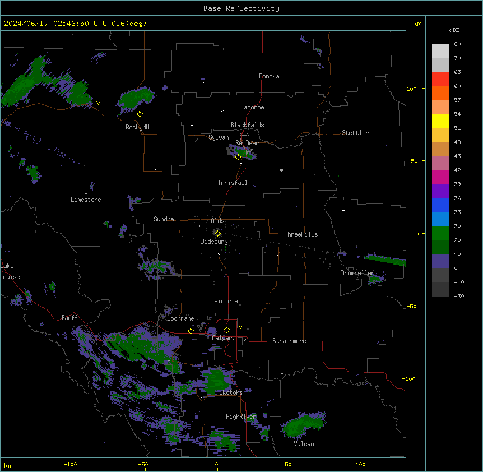
Task: Click the green echo north of RockyMH marker
Action: point(136,98)
